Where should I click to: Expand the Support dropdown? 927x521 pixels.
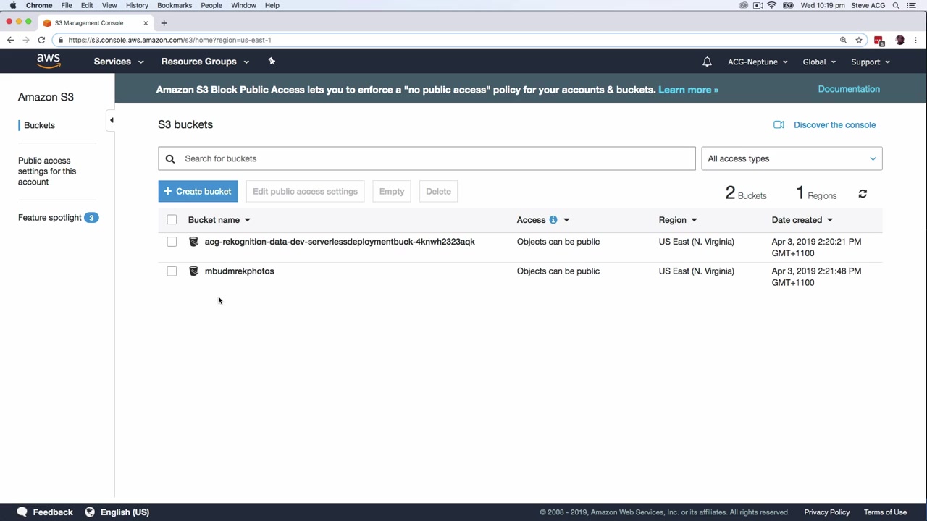click(871, 62)
